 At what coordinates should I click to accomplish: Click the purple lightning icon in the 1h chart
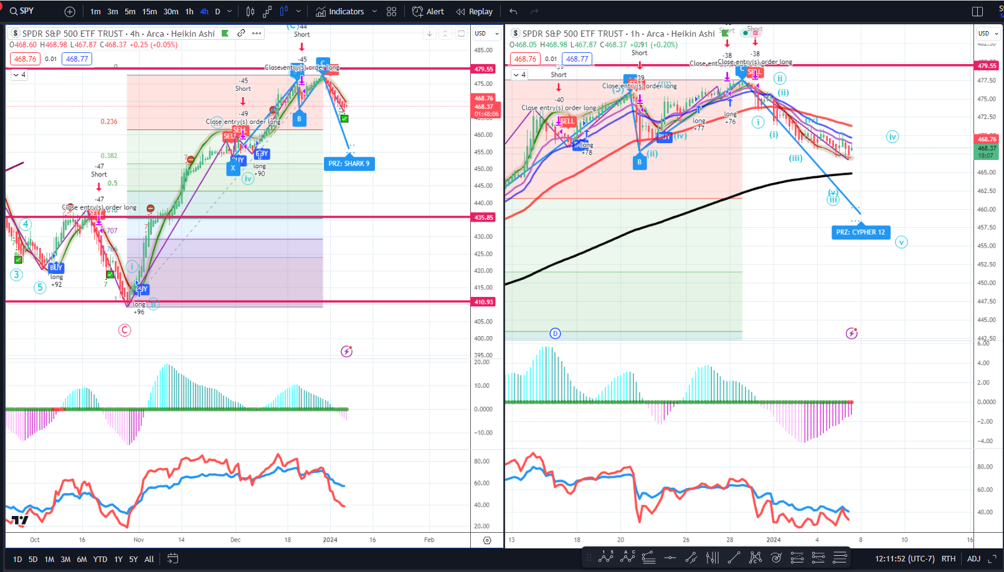[x=851, y=334]
